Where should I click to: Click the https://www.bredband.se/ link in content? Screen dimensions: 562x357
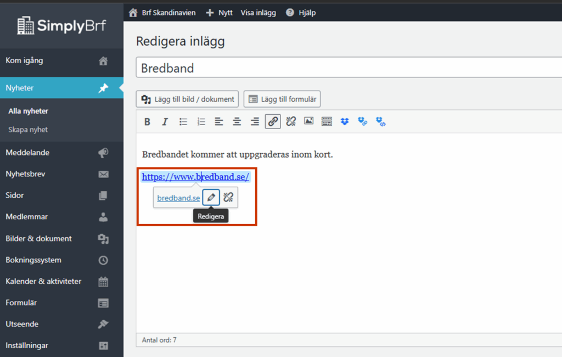coord(195,177)
